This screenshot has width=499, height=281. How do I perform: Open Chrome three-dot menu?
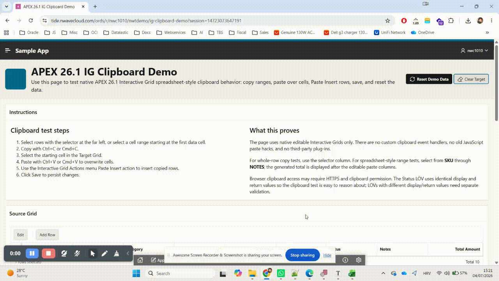pyautogui.click(x=491, y=21)
